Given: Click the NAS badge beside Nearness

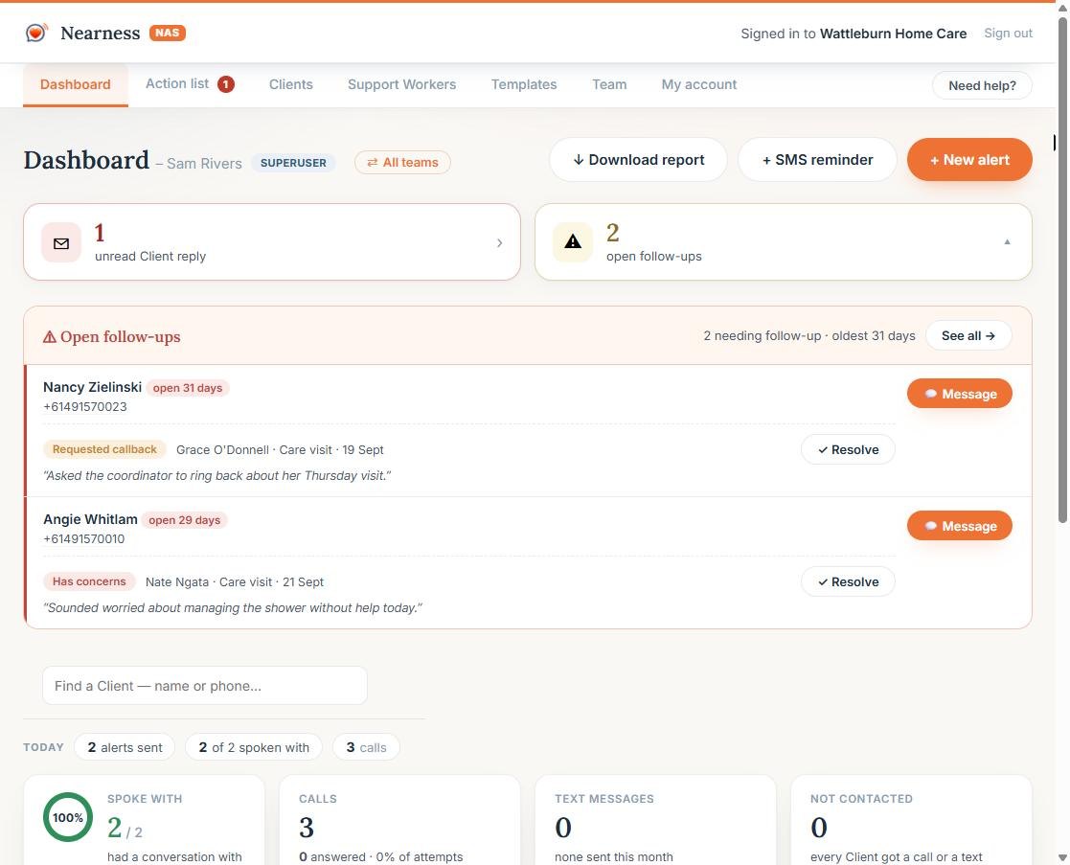Looking at the screenshot, I should 168,33.
